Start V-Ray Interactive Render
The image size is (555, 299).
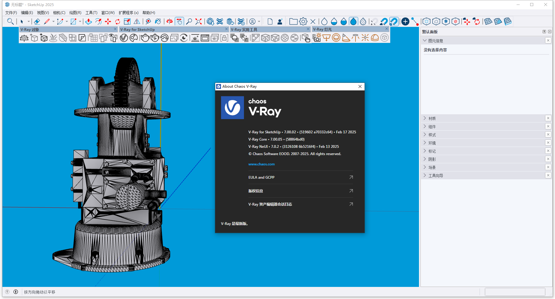click(155, 38)
